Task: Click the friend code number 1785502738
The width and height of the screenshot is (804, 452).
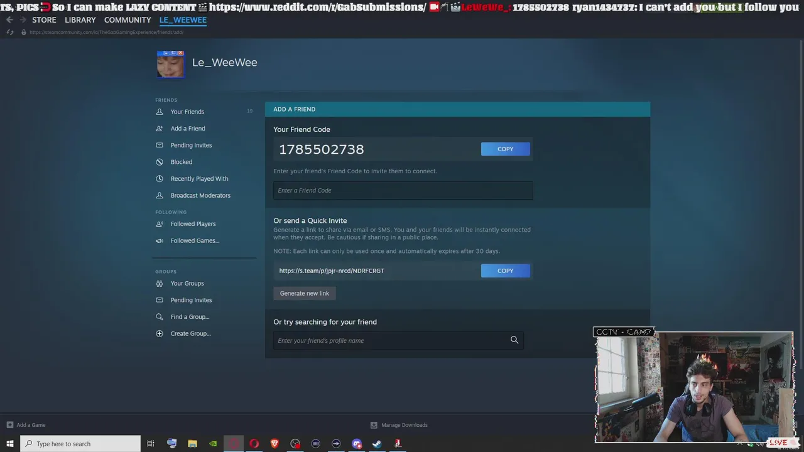Action: point(321,149)
